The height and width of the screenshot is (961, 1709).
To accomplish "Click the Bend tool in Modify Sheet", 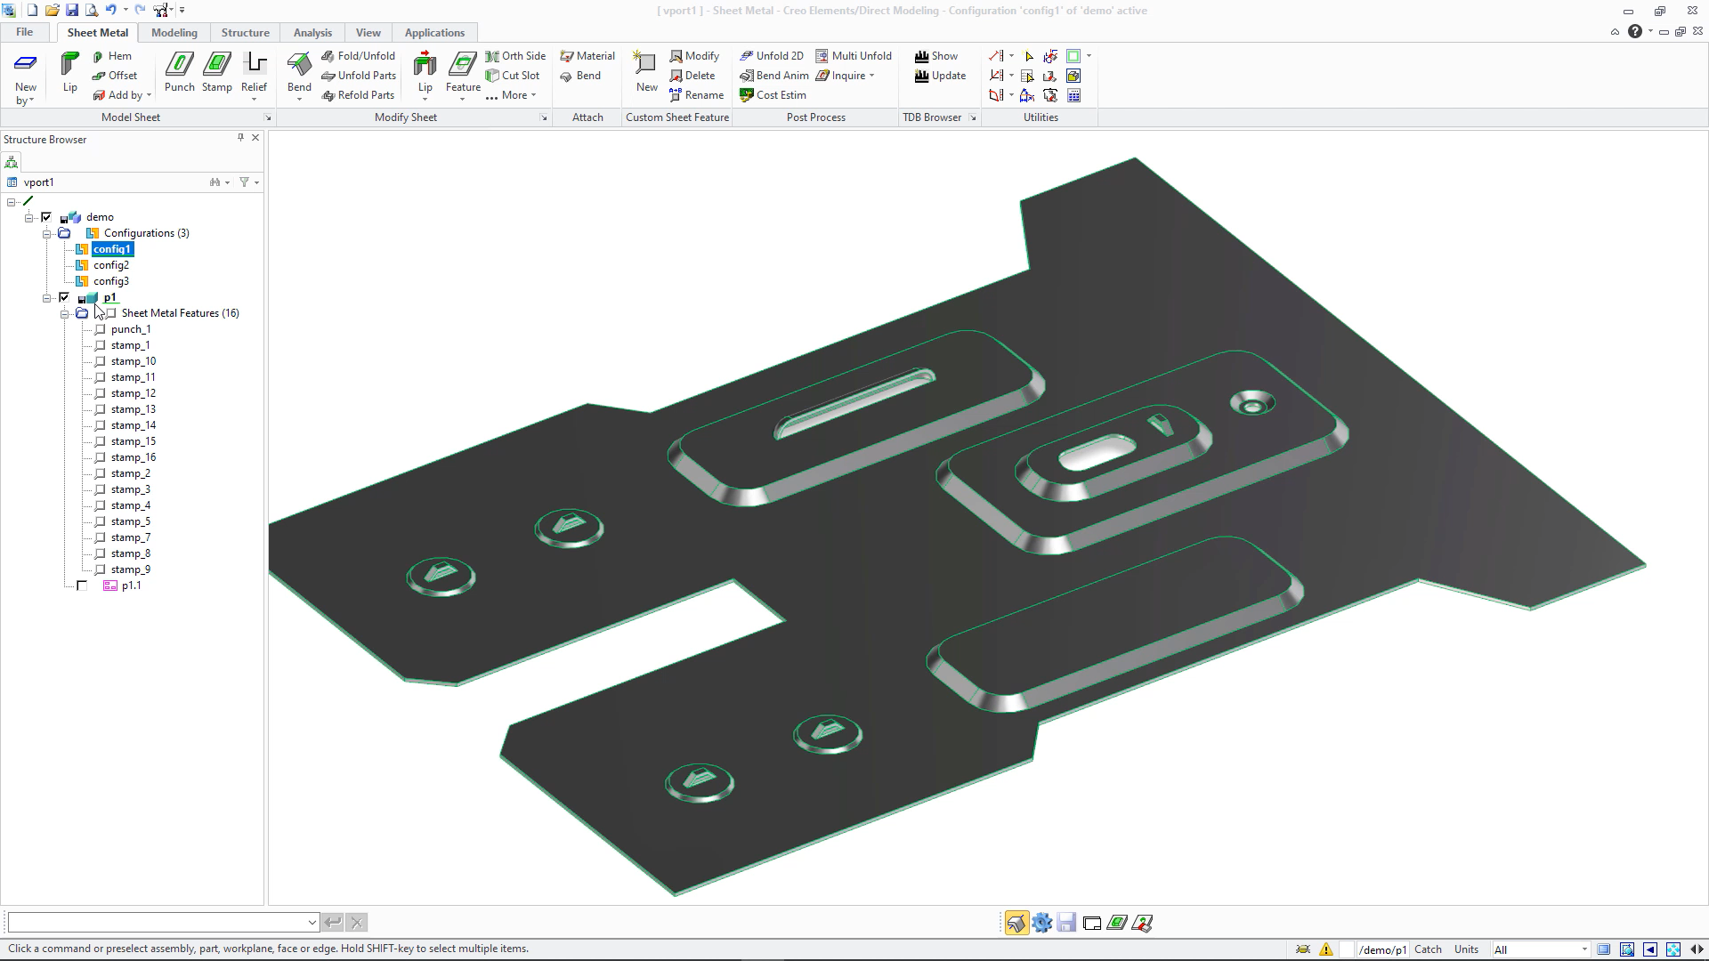I will click(x=299, y=75).
